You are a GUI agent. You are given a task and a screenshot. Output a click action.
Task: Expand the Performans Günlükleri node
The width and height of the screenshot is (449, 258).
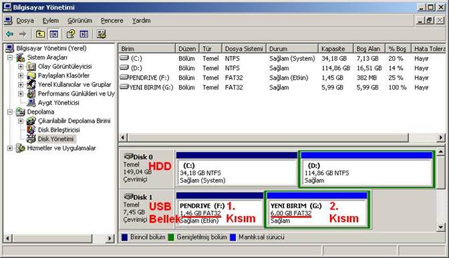pos(21,94)
